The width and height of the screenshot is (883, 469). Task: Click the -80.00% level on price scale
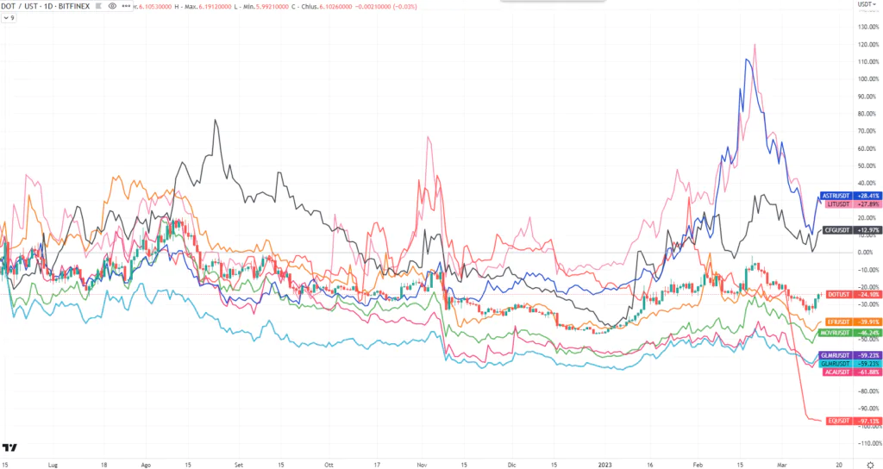[x=867, y=391]
